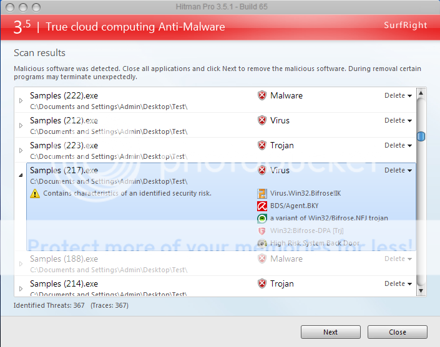Expand the Samples (223).exe entry
This screenshot has height=347, width=440.
tap(21, 150)
